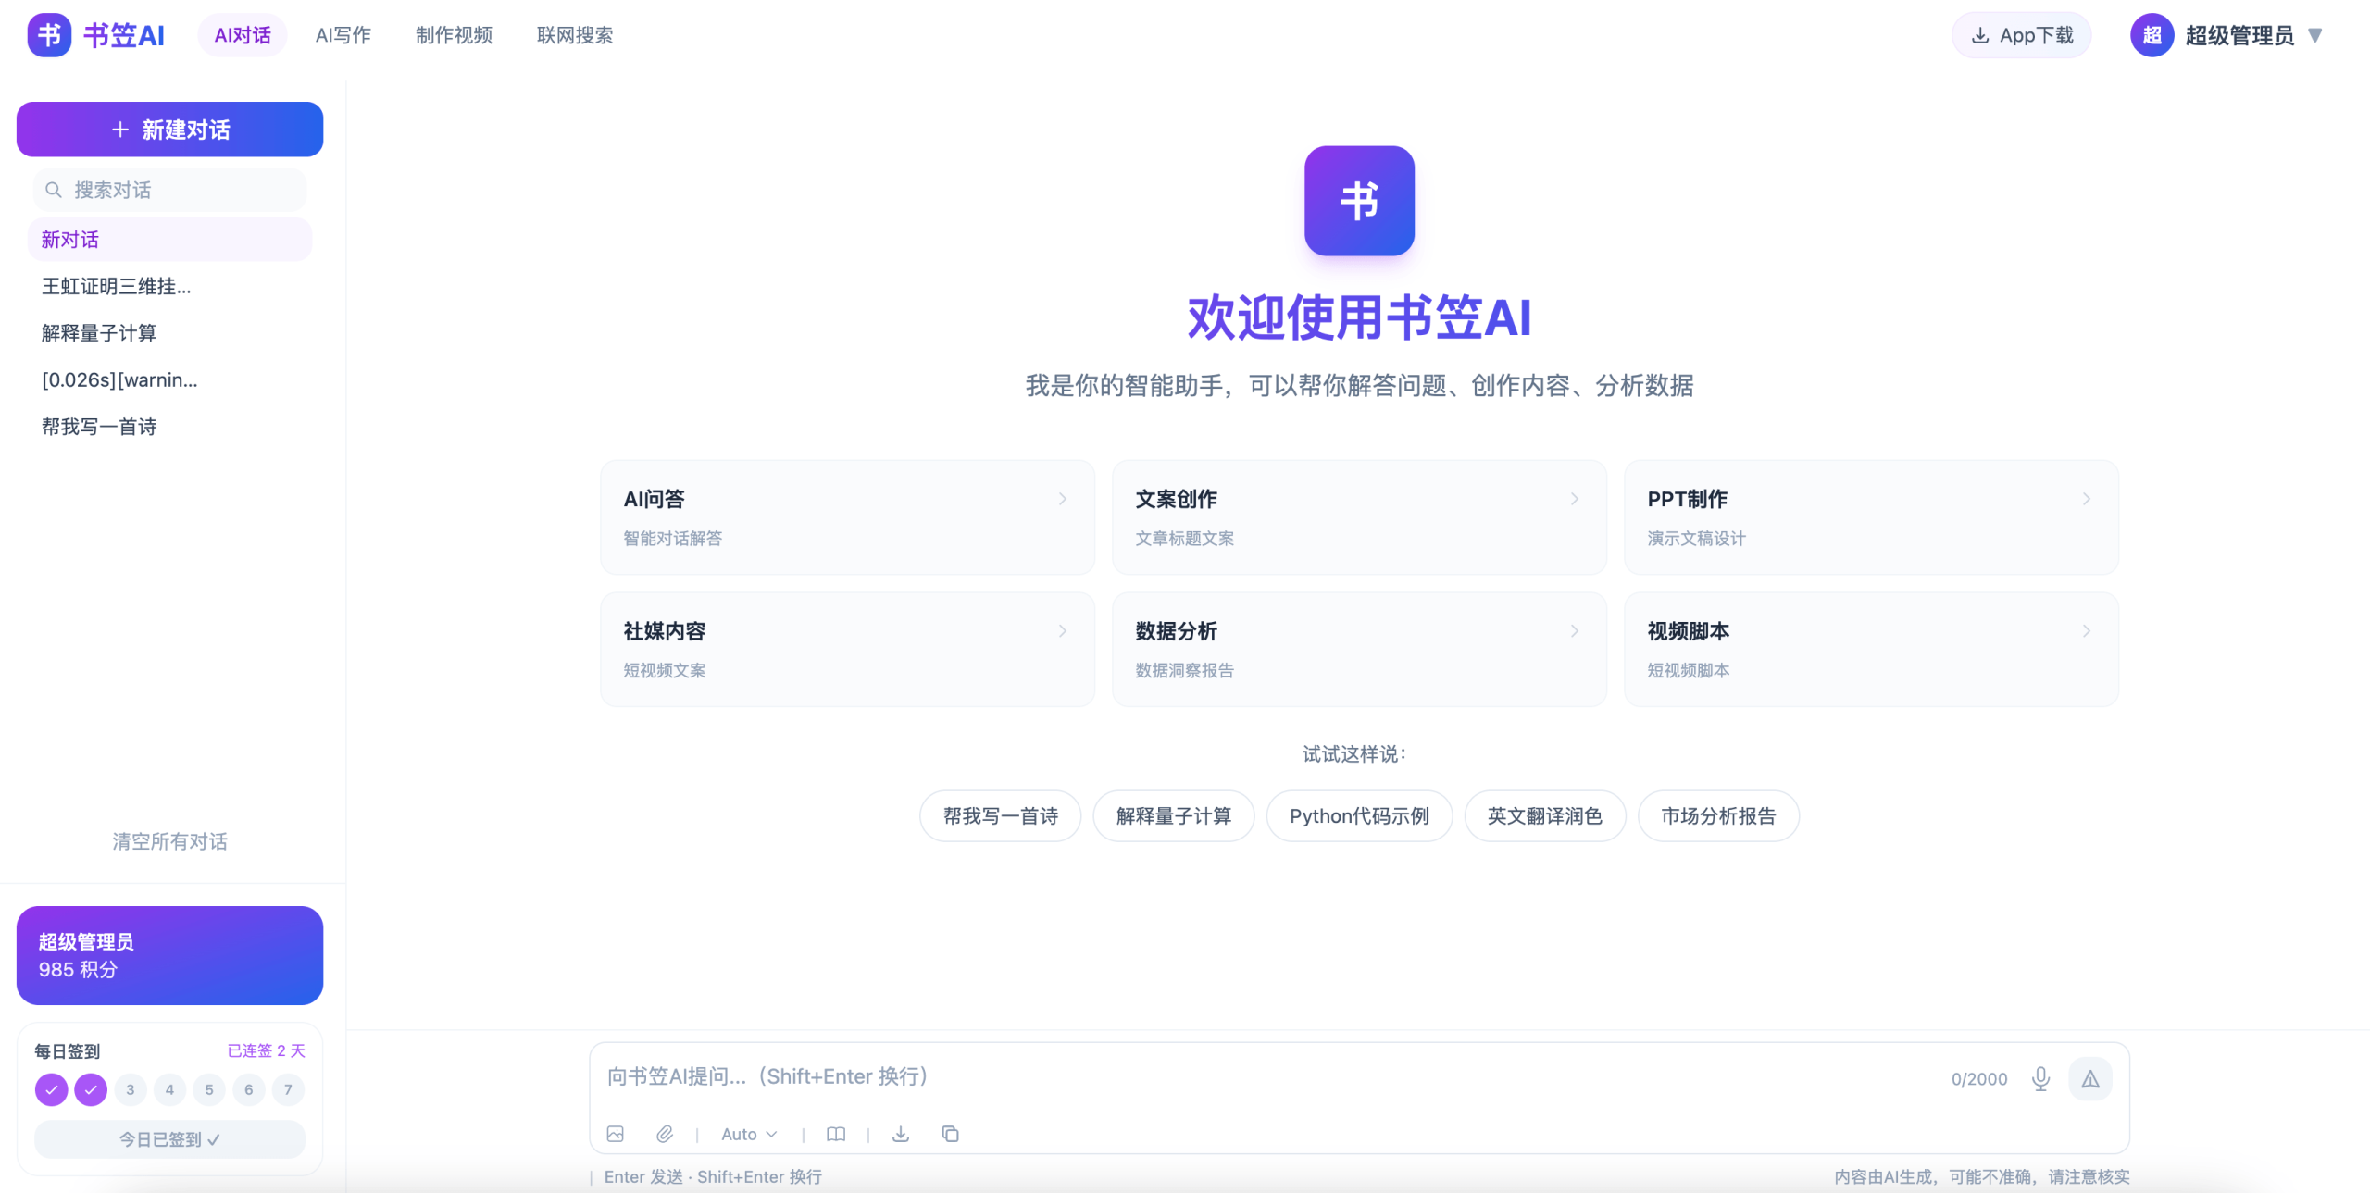Click the day 7 sign-in circle

coord(289,1089)
